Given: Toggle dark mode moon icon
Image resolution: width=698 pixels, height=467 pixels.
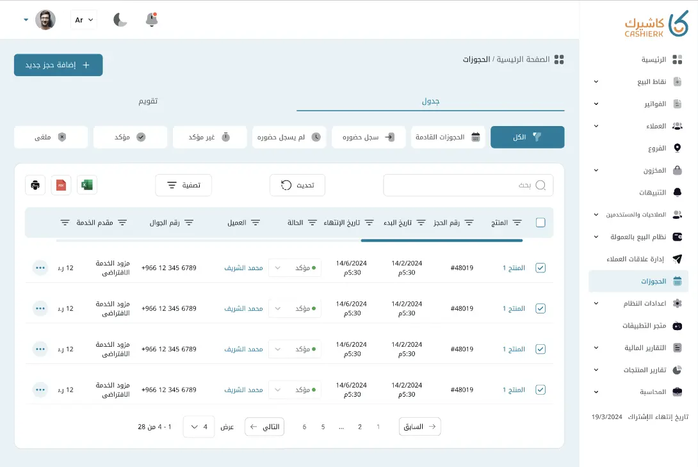Looking at the screenshot, I should pyautogui.click(x=120, y=20).
